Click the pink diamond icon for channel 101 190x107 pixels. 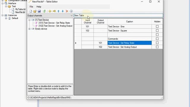[x=36, y=23]
